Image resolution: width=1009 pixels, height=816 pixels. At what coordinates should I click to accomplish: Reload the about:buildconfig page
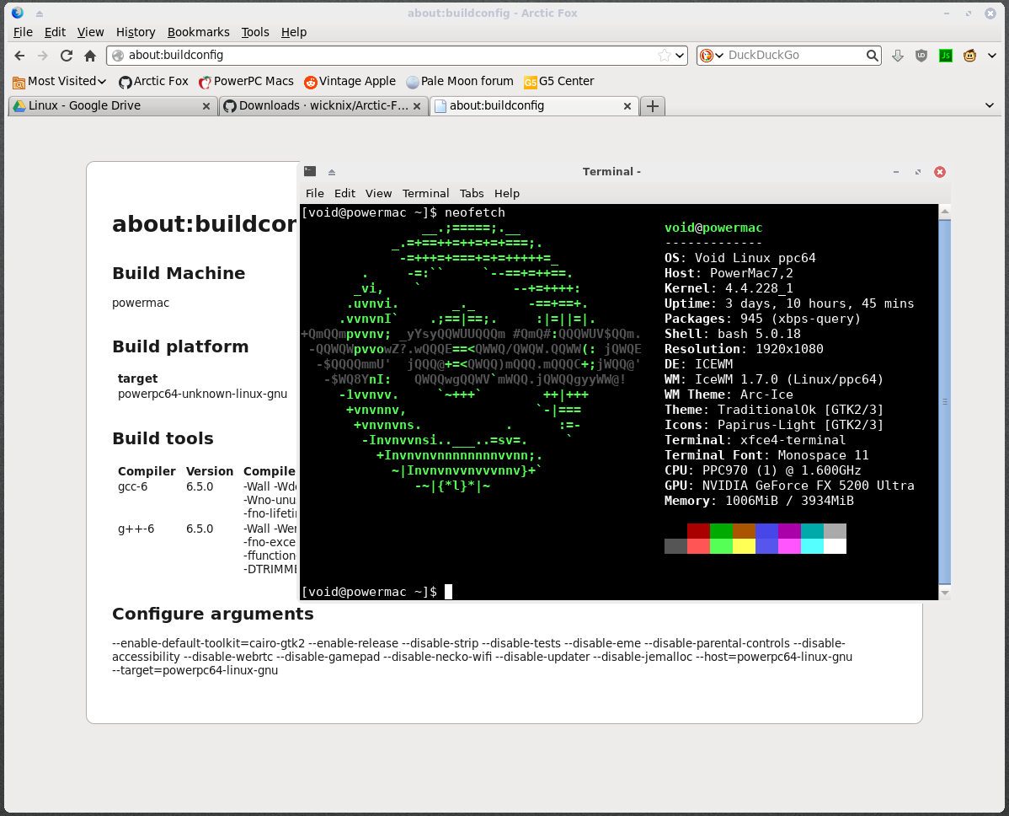[67, 56]
